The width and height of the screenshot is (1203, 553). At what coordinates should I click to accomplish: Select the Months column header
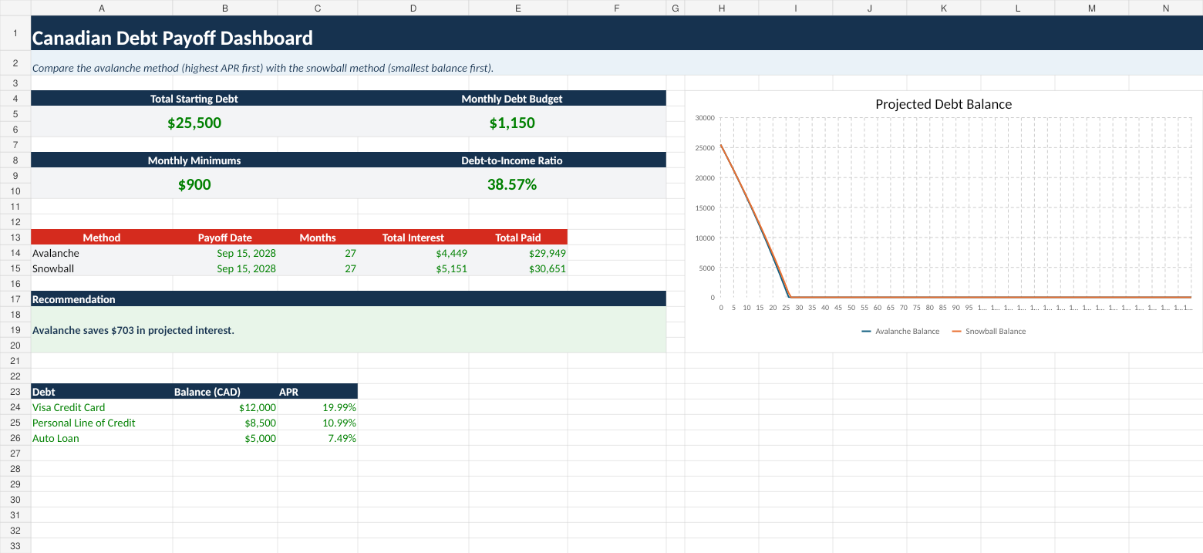318,238
